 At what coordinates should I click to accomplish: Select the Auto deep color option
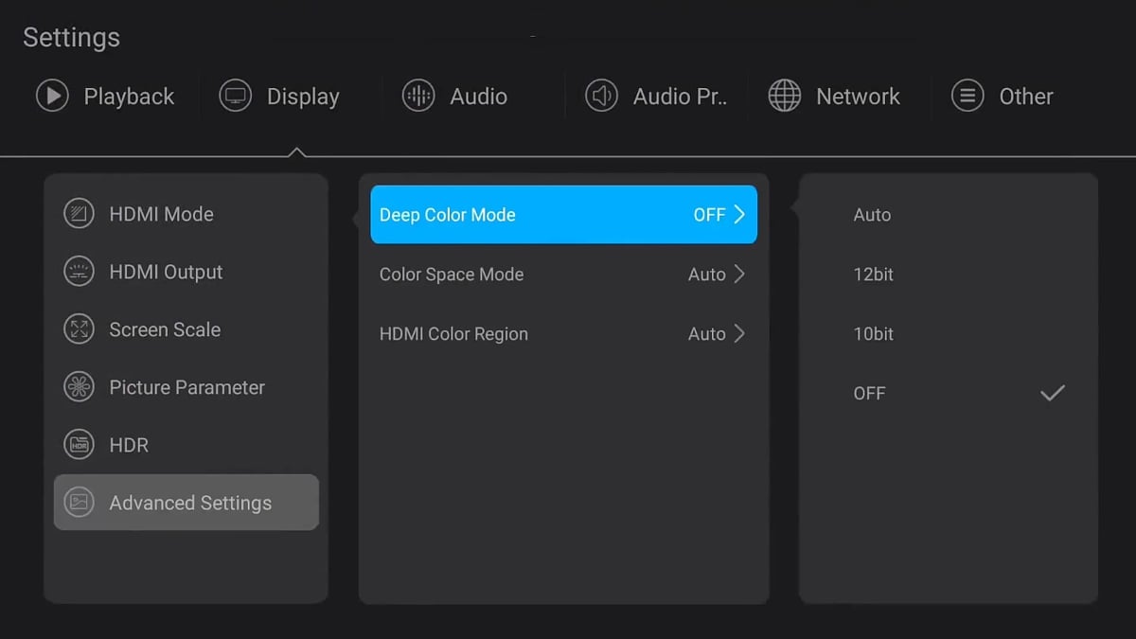[872, 215]
